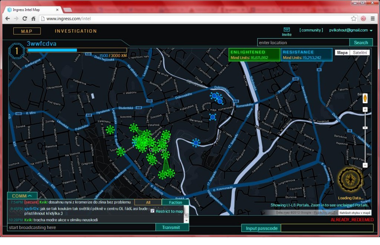The image size is (380, 245).
Task: Click the level 1 agent badge
Action: pyautogui.click(x=16, y=51)
